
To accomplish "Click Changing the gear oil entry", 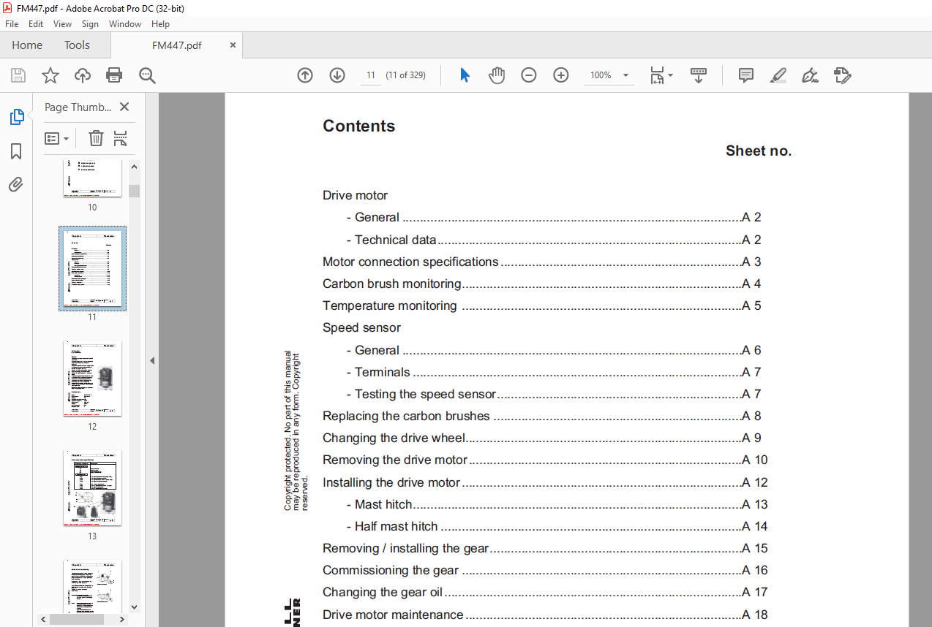I will pos(545,592).
